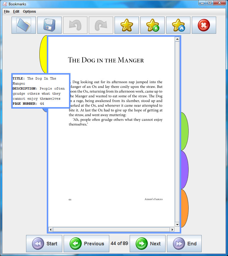Click the star icon with green plus

[x=152, y=25]
